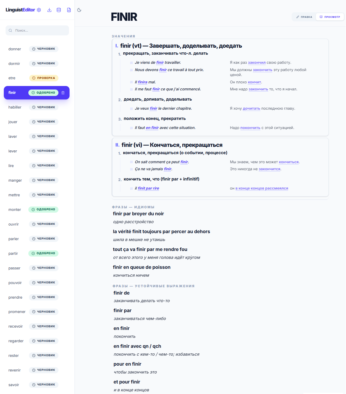Click the "в конце концов рассмеялся" translation link
The image size is (346, 394).
click(x=262, y=188)
